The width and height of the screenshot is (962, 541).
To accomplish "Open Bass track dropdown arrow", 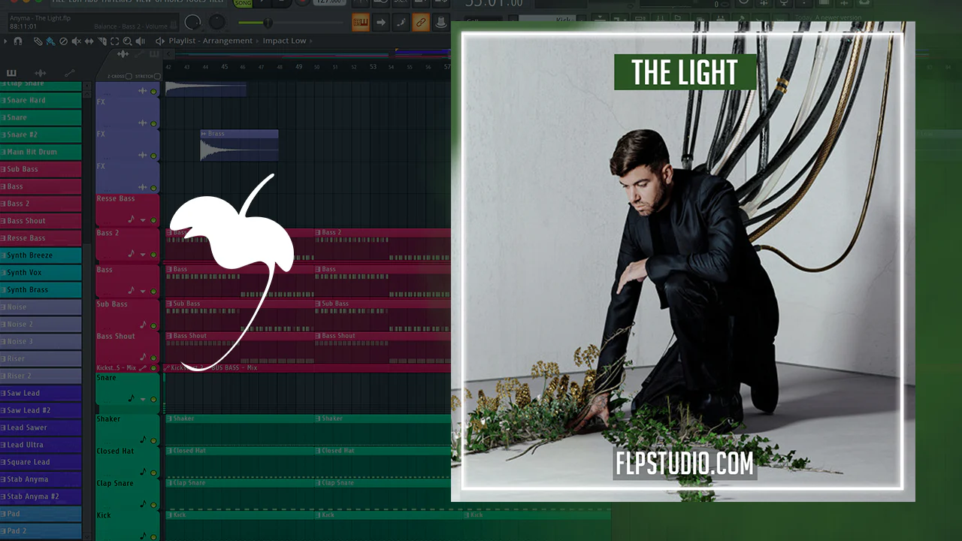I will [143, 290].
